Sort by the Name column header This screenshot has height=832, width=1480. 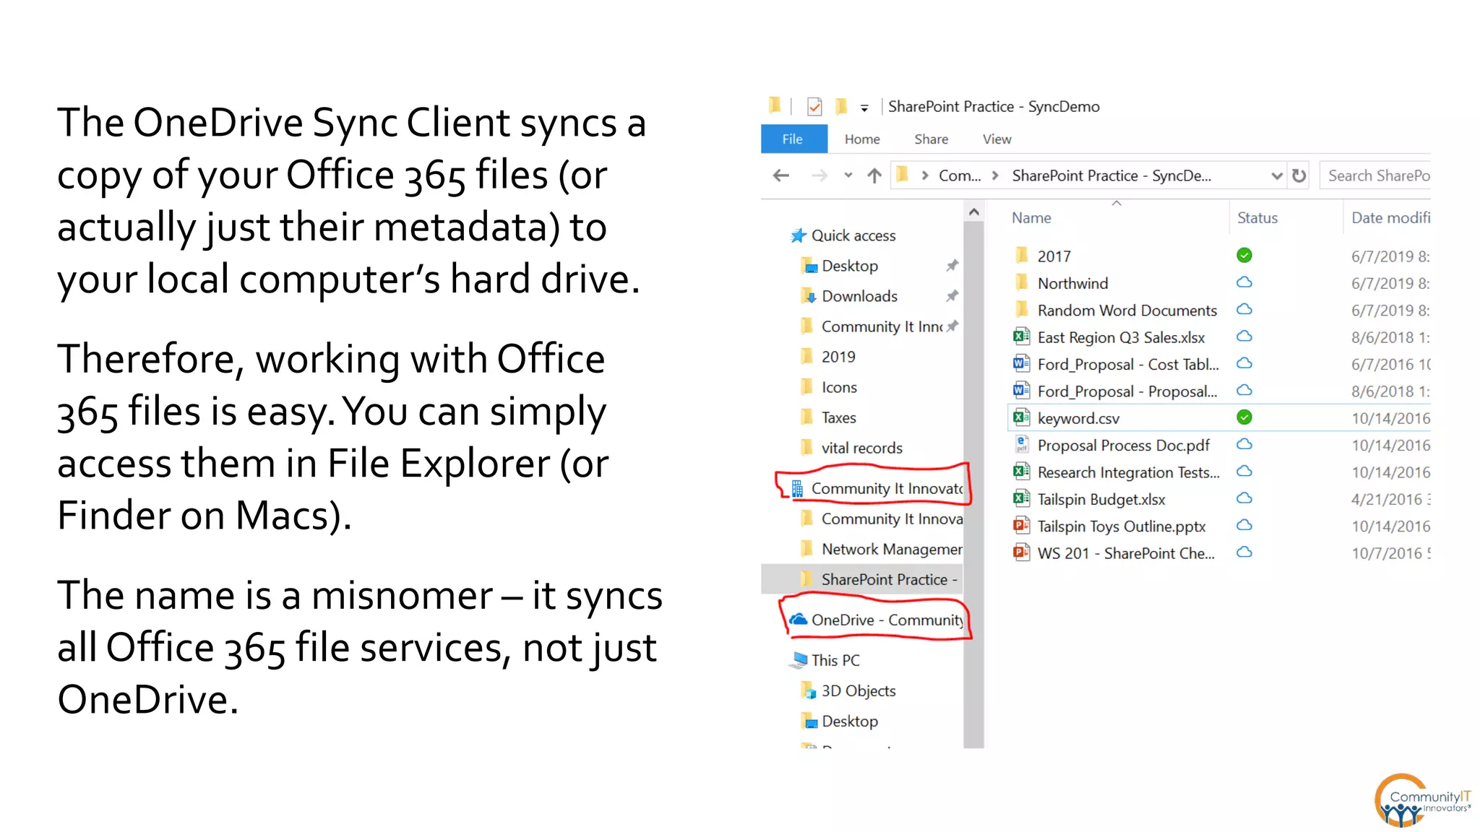[1031, 217]
